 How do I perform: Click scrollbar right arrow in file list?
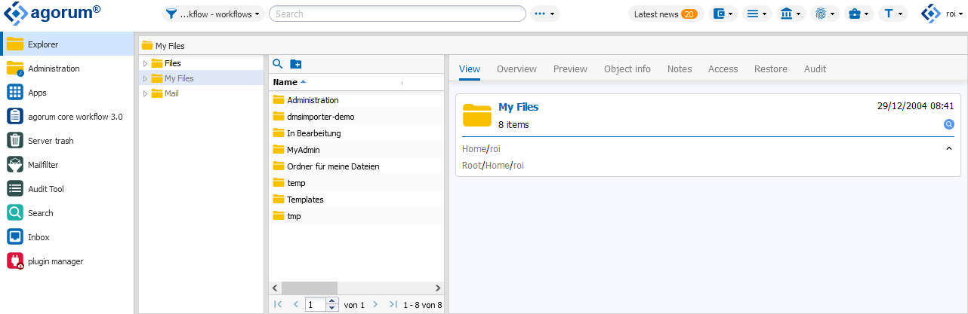[x=437, y=288]
